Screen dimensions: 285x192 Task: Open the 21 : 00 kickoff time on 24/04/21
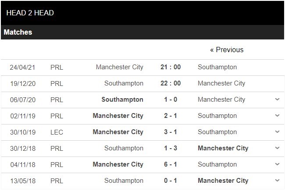(171, 67)
